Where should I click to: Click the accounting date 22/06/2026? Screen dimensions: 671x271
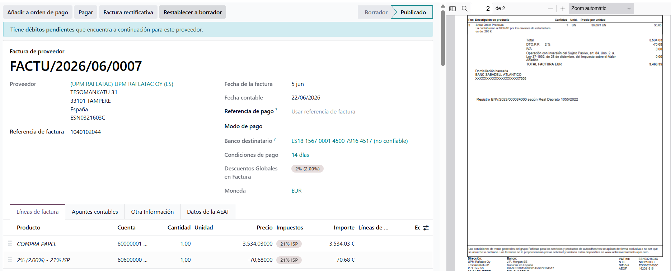306,98
